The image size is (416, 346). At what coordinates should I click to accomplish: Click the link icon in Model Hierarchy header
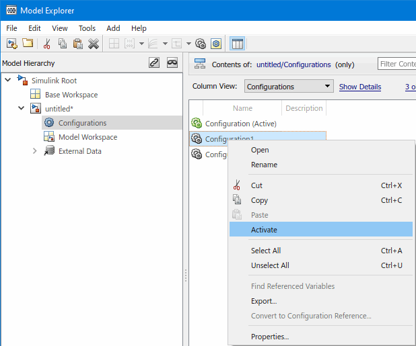[x=153, y=63]
